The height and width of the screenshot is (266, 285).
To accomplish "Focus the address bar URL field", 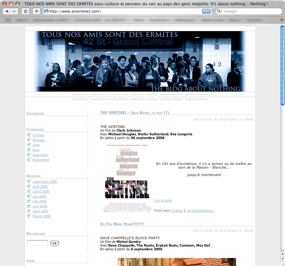I will click(125, 11).
